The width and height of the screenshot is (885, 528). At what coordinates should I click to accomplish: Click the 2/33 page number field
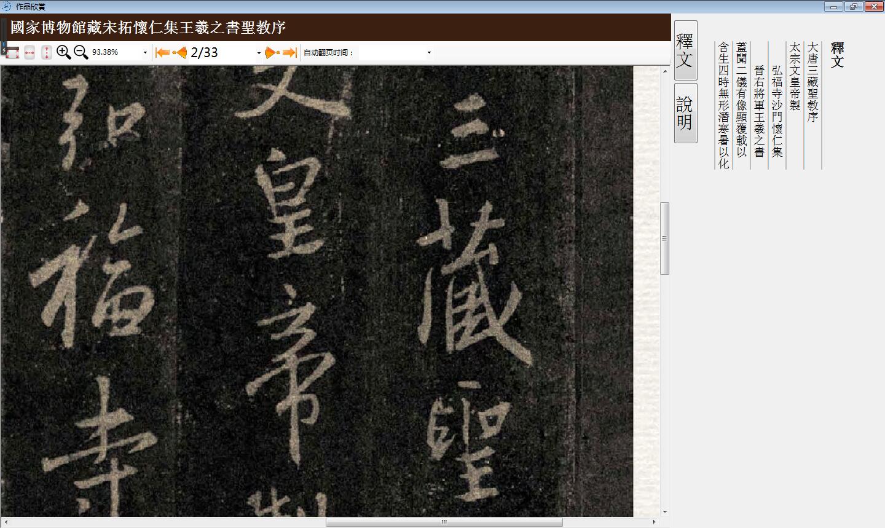221,53
